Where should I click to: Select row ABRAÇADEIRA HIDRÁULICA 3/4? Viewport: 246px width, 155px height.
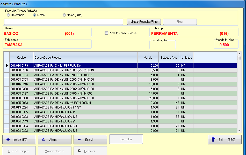(85, 126)
